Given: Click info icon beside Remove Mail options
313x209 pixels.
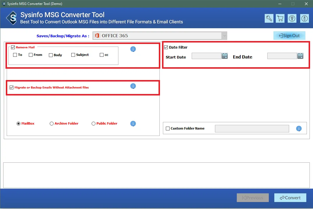Looking at the screenshot, I should [133, 49].
